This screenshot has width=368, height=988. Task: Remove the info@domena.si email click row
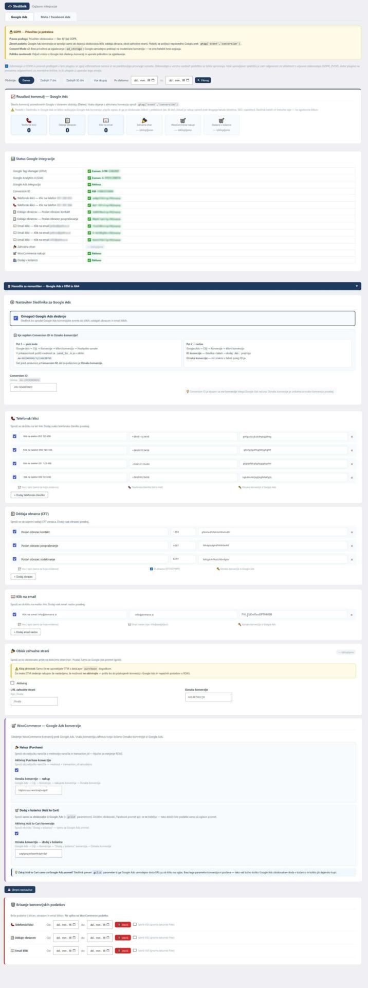click(x=352, y=614)
